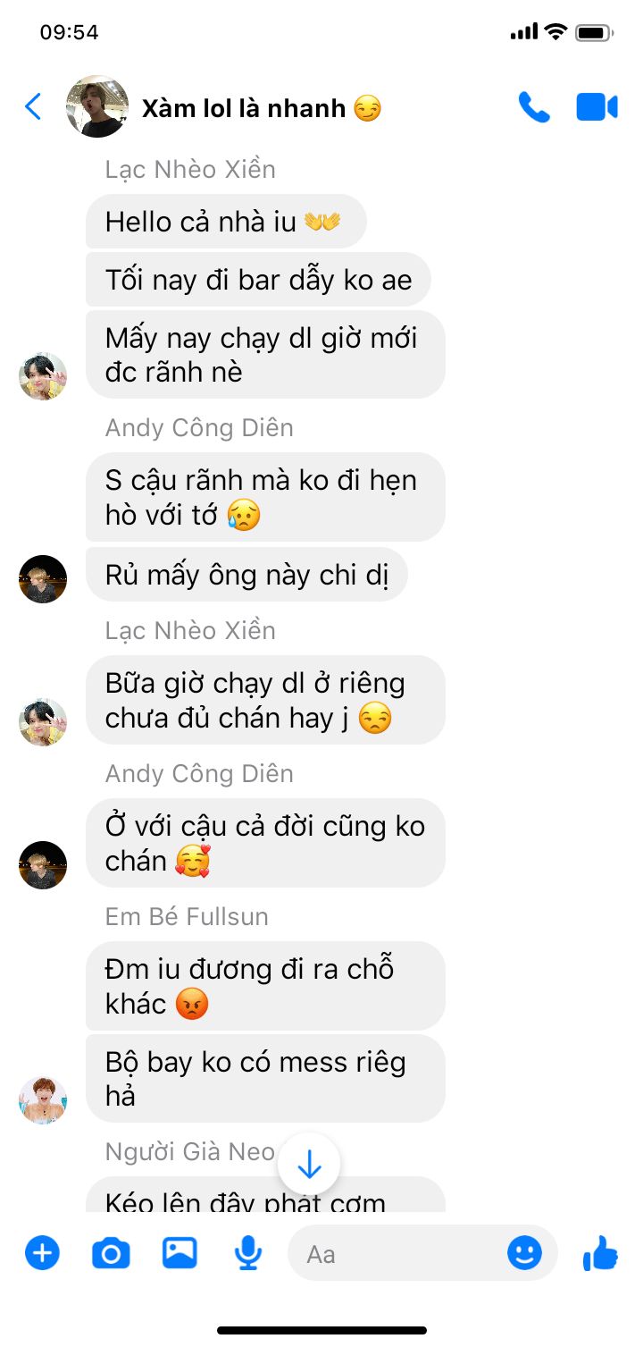
Task: Send a thumbs-up like
Action: click(600, 1253)
